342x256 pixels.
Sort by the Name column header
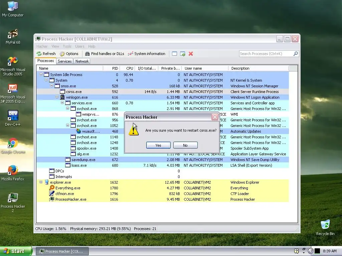click(x=70, y=68)
